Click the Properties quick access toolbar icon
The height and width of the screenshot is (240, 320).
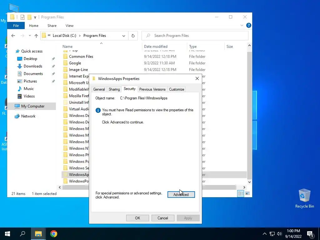click(x=22, y=17)
